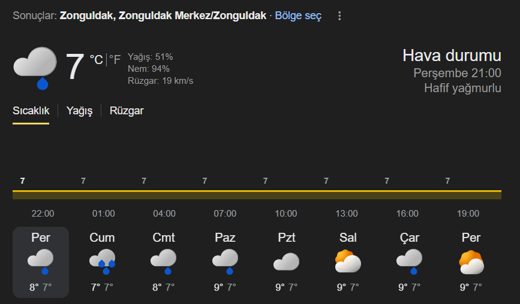
Task: Switch temperature unit to Fahrenheit
Action: point(115,59)
